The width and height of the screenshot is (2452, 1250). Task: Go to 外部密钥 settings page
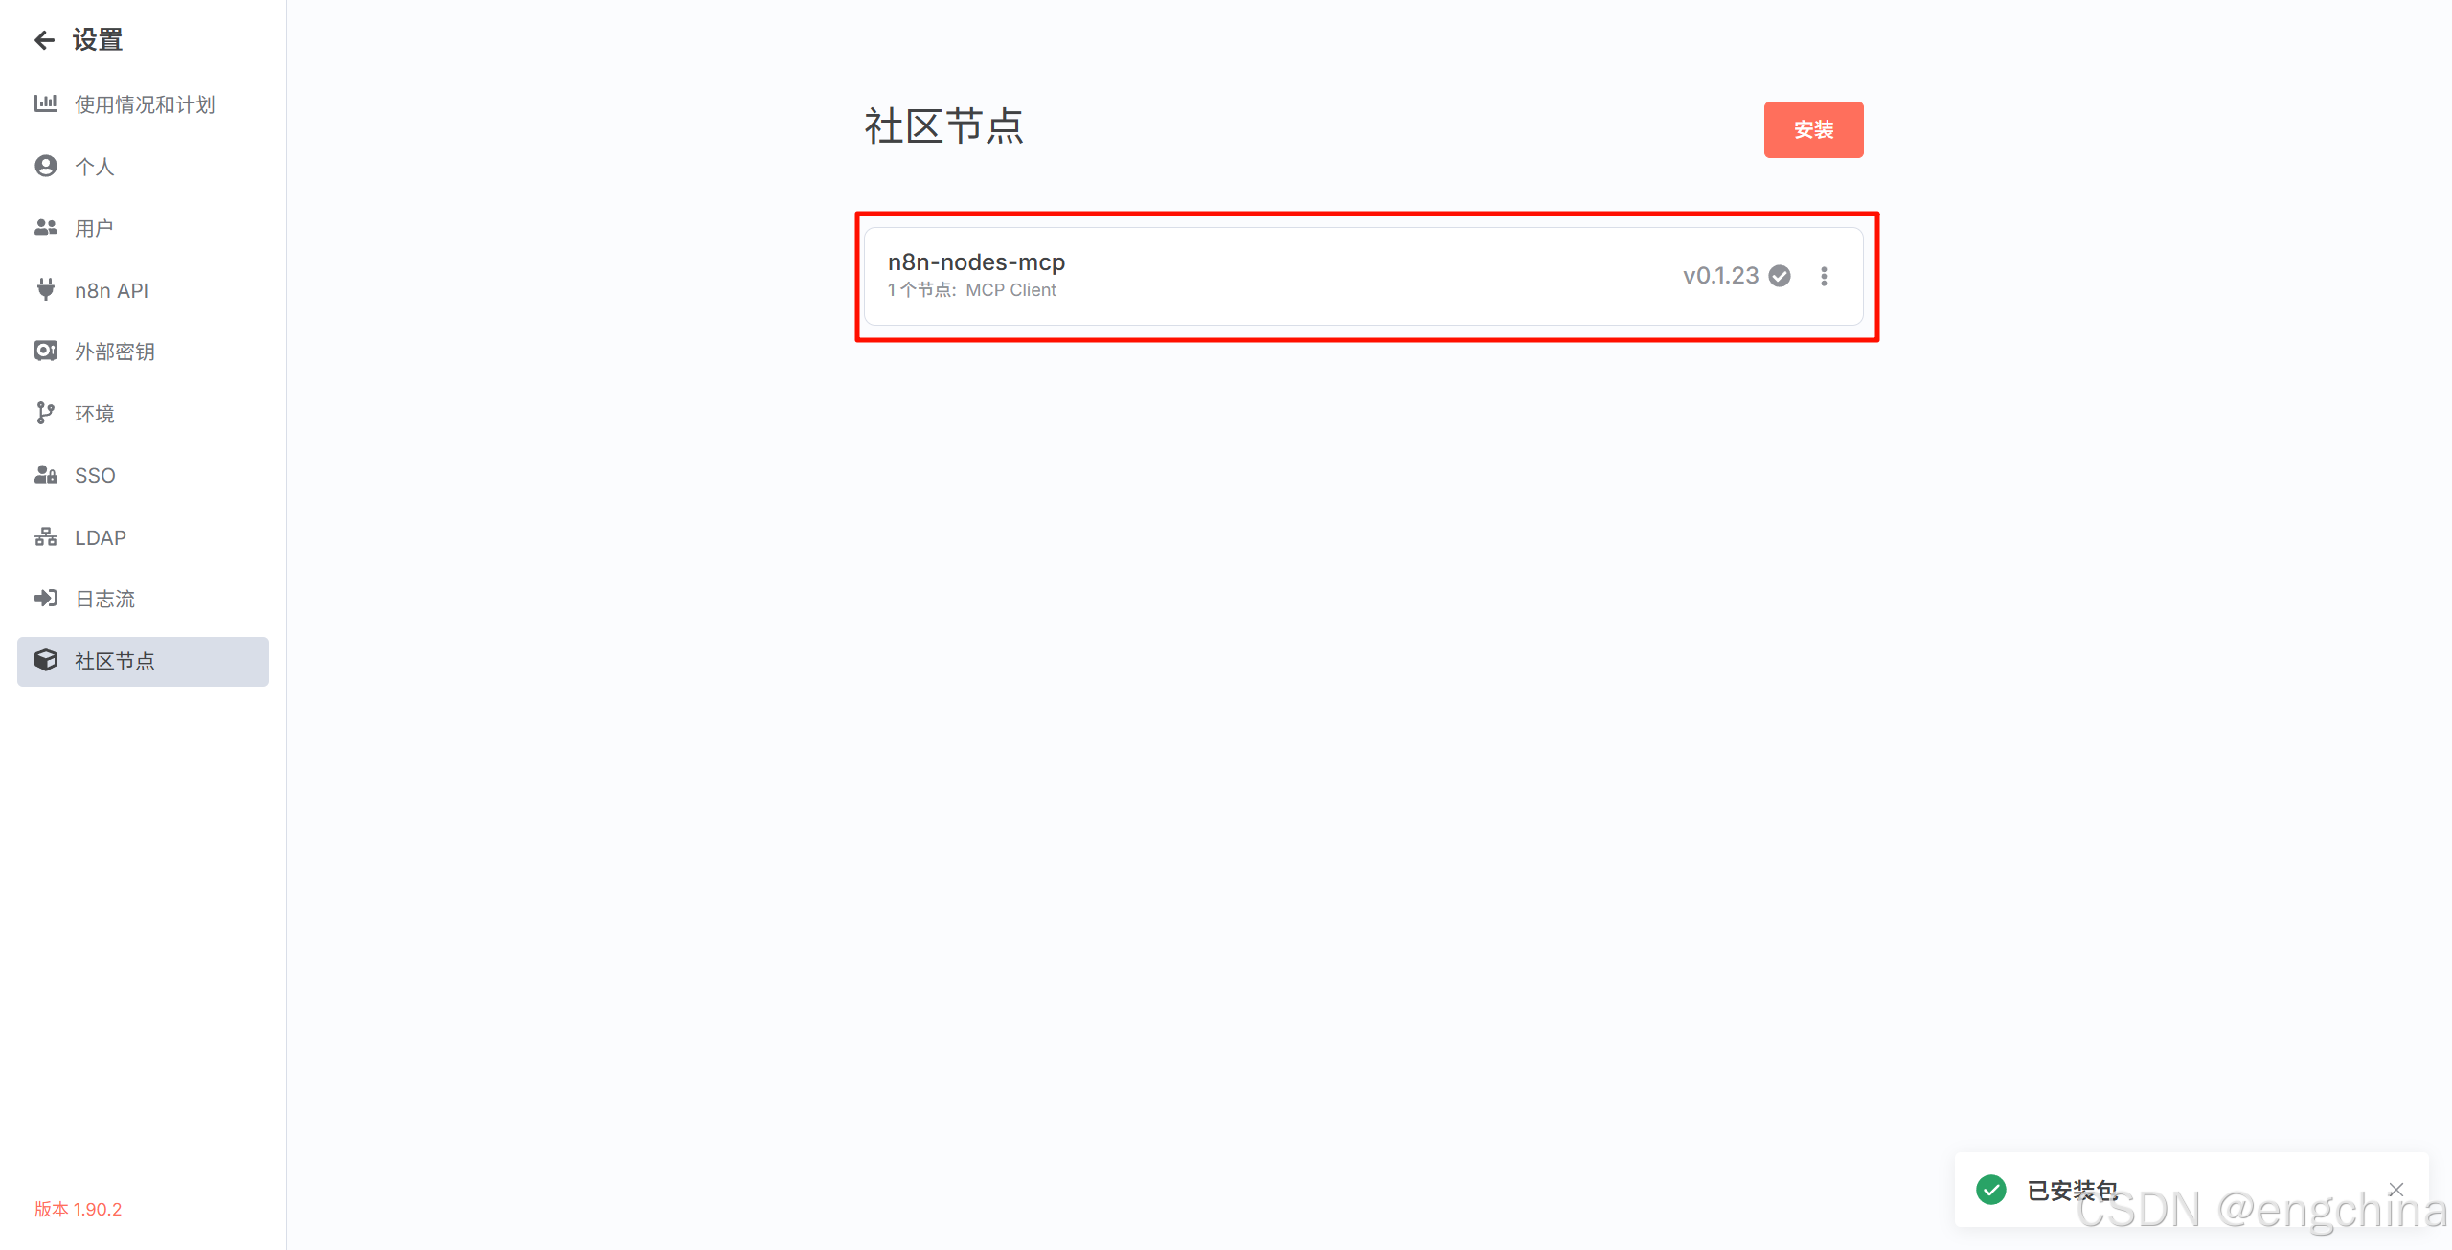[115, 352]
